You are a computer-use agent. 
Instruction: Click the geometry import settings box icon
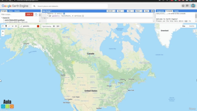click(83, 16)
